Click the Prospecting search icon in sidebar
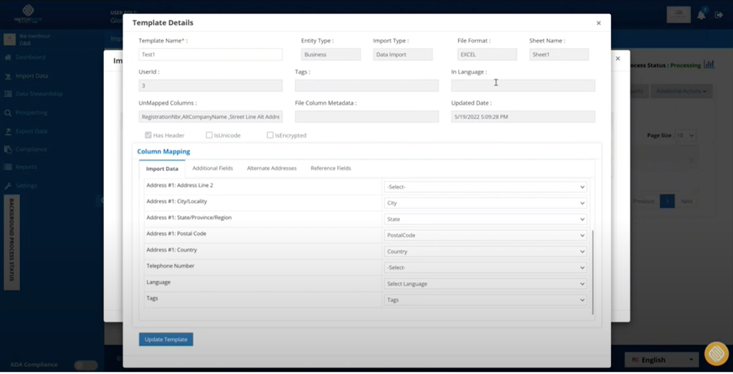This screenshot has width=733, height=374. tap(8, 112)
